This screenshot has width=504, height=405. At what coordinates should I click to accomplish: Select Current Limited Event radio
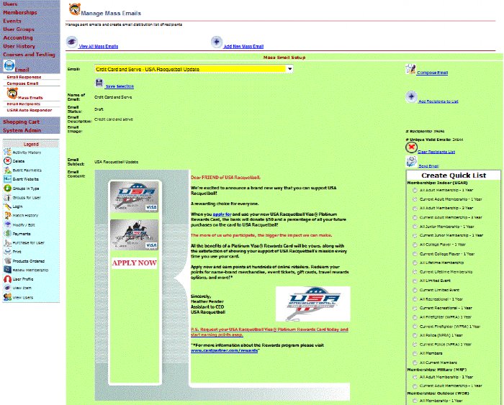point(415,290)
